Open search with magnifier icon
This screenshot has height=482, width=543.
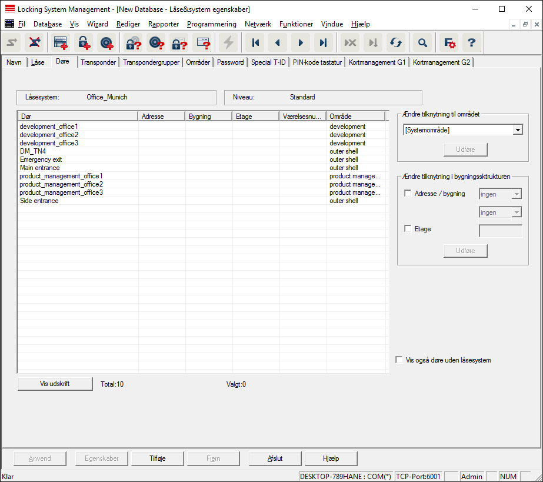pyautogui.click(x=422, y=42)
